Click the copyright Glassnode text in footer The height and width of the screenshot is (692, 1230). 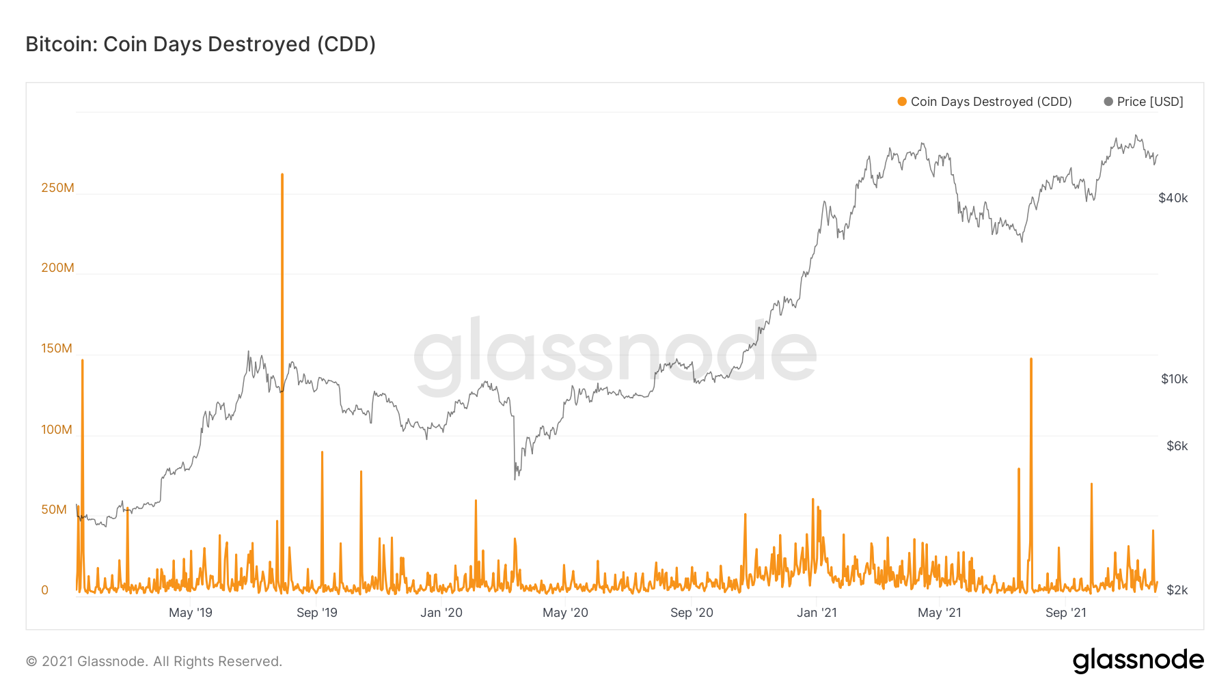click(154, 661)
